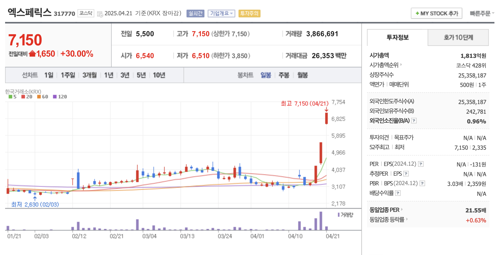Screen dimensions: 498x255
Task: Click the green 5-day moving average legend swatch
Action: point(10,97)
